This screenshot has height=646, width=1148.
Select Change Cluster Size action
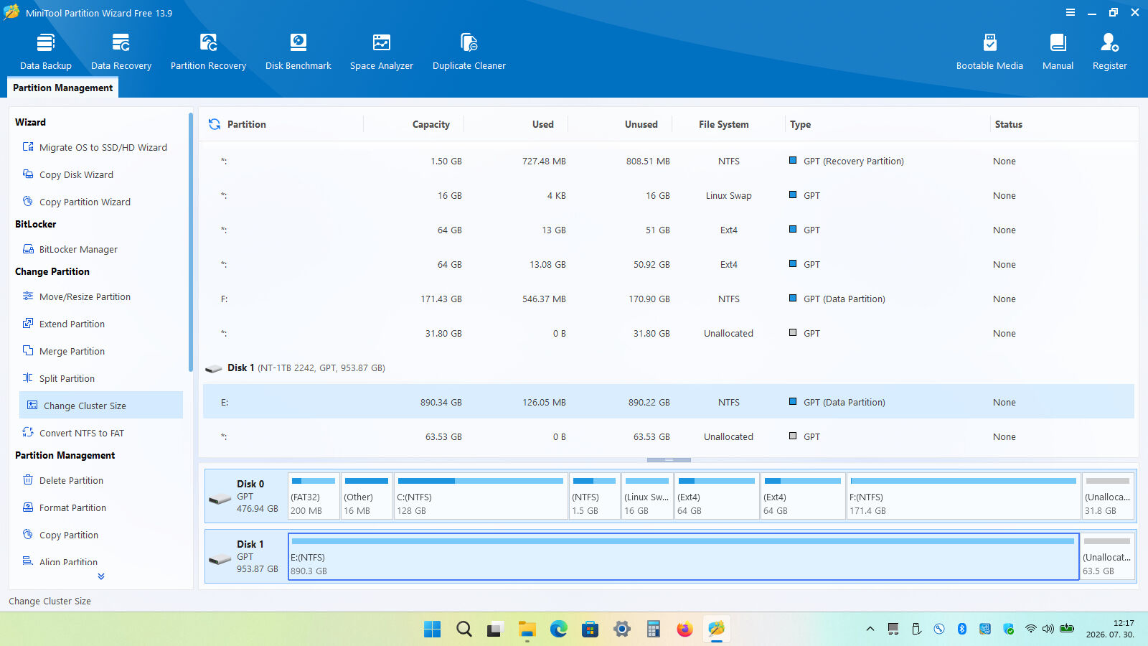(101, 405)
